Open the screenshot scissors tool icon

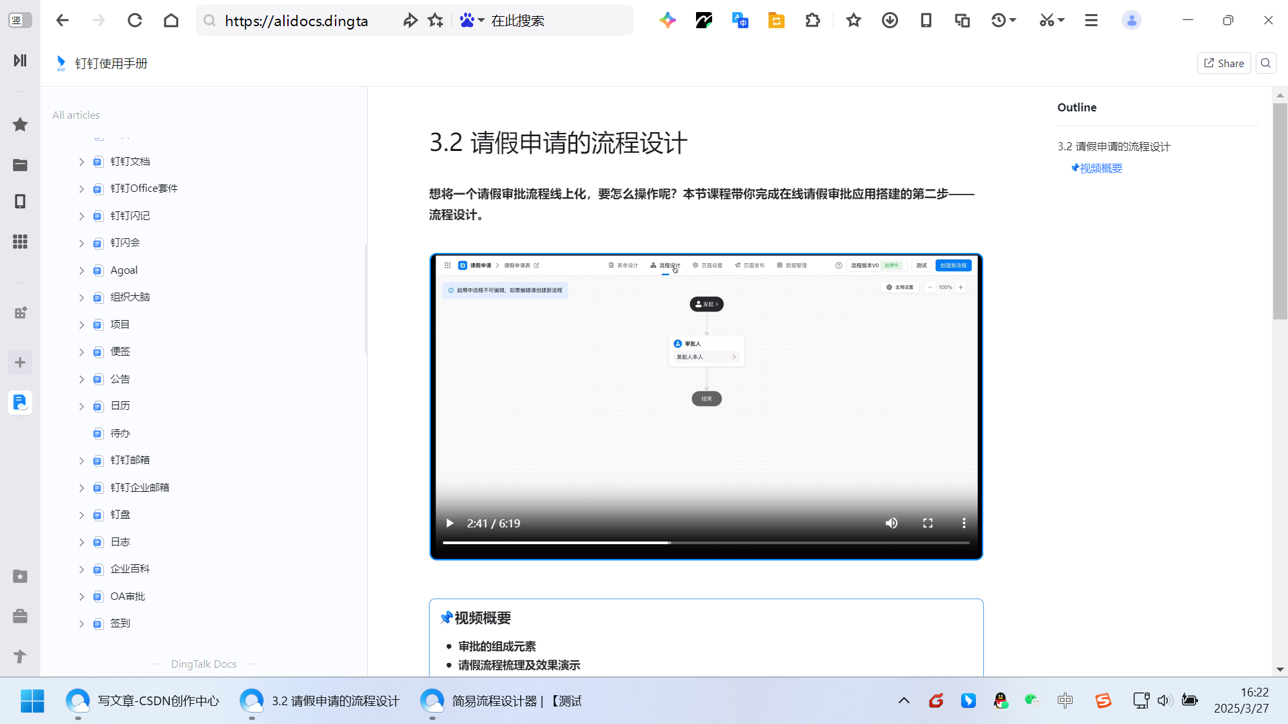point(1047,20)
